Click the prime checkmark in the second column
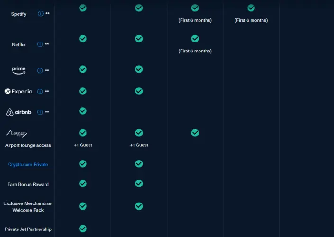 tap(139, 69)
